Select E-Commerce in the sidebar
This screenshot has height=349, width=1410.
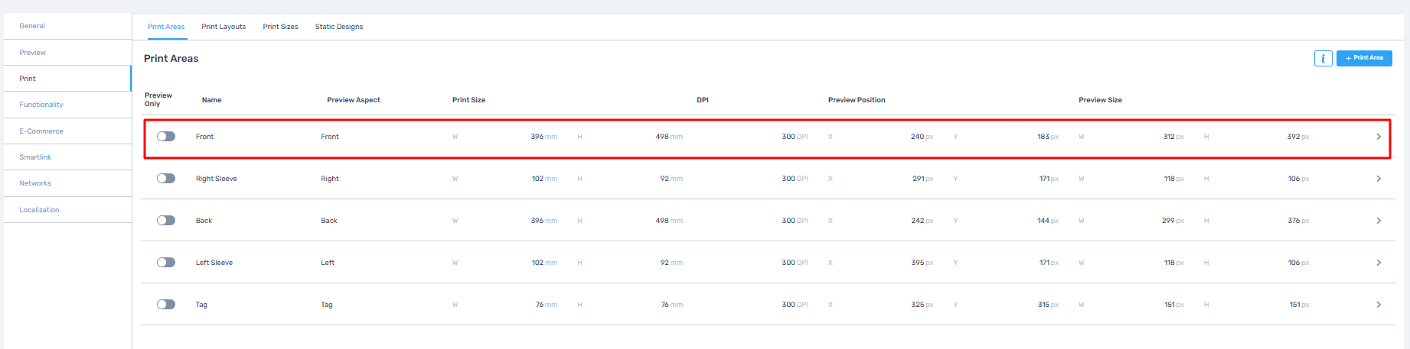[41, 131]
